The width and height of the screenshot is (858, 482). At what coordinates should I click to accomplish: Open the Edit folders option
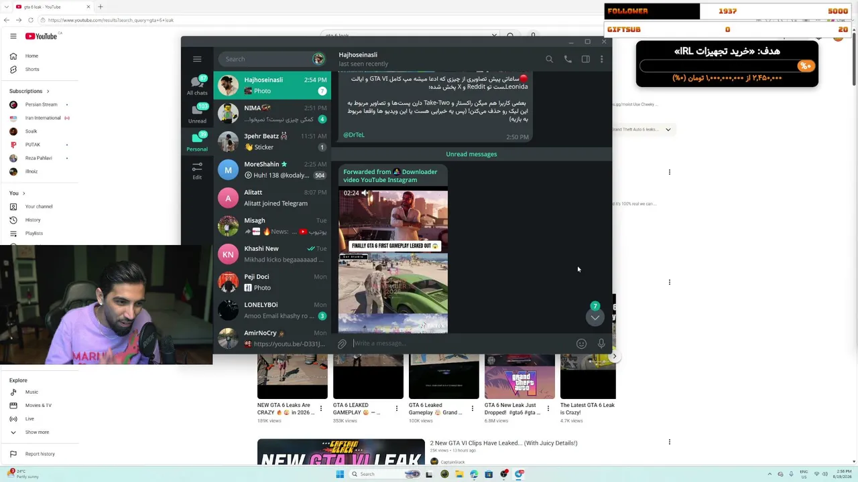tap(197, 170)
